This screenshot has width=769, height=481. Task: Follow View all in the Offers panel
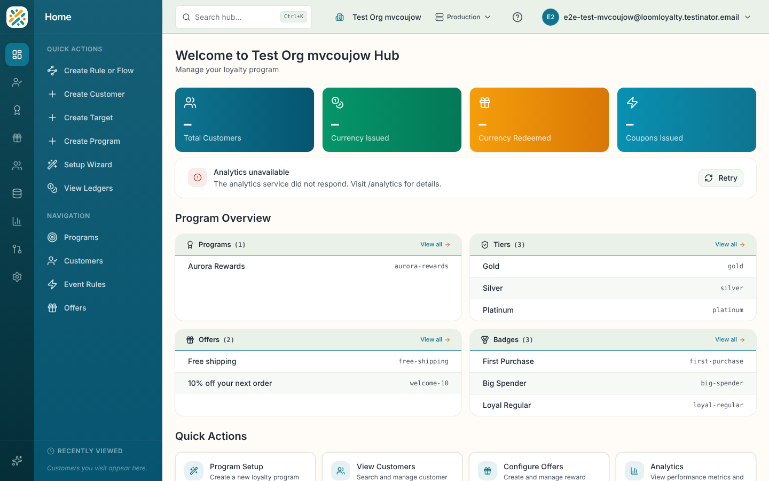coord(435,340)
